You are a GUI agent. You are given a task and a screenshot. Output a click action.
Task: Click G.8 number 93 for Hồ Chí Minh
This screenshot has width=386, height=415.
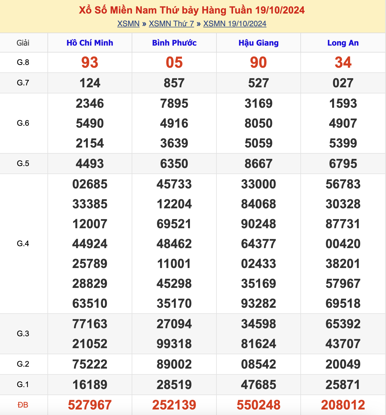(x=90, y=62)
